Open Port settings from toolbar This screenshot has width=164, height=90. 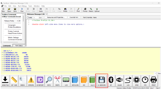click(78, 10)
